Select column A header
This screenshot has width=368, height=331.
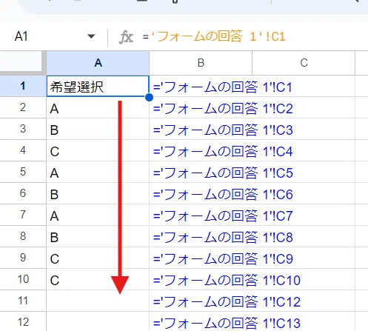click(x=98, y=63)
